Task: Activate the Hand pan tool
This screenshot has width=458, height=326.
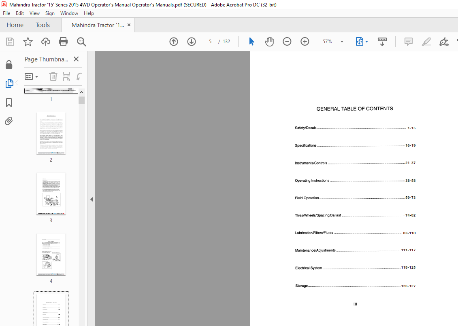Action: pos(269,42)
